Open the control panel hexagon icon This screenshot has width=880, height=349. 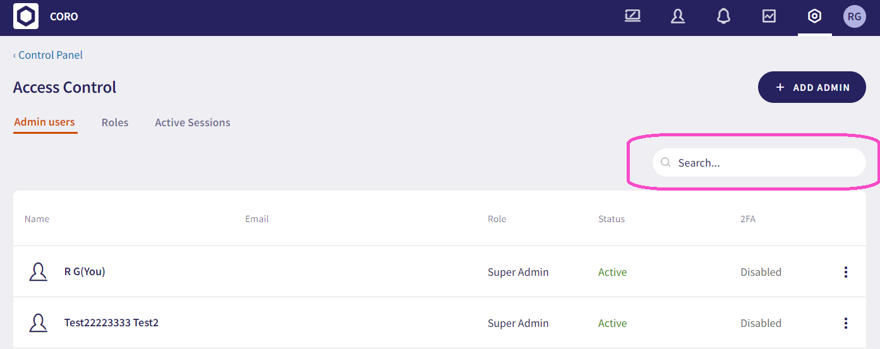[815, 16]
